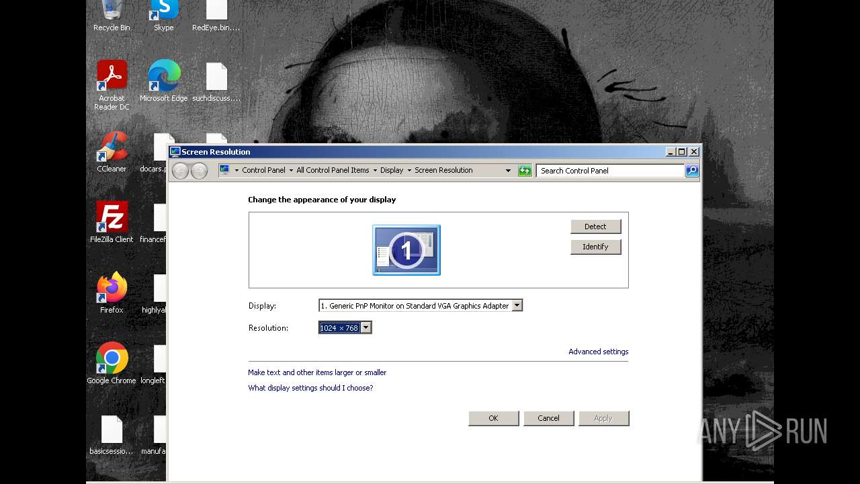Launch the FileZilla Client shortcut
The image size is (860, 484).
(x=112, y=223)
